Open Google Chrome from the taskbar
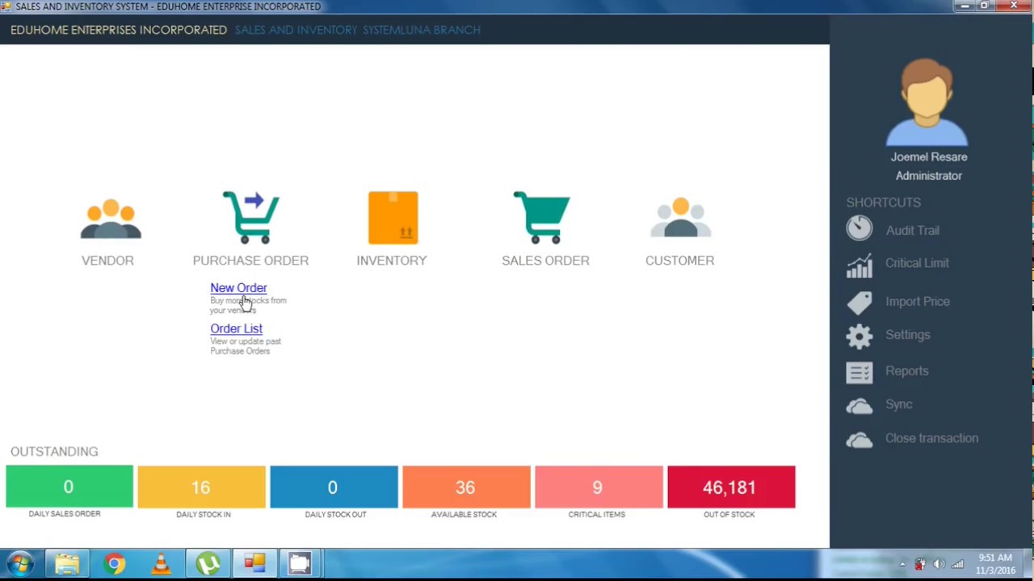 coord(114,564)
